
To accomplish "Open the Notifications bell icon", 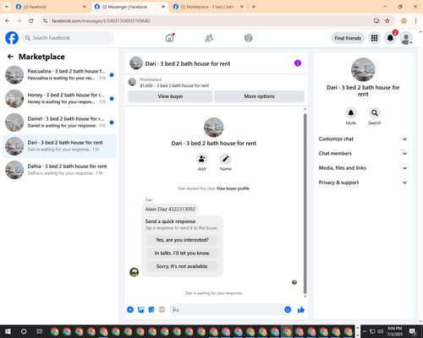I will (390, 38).
